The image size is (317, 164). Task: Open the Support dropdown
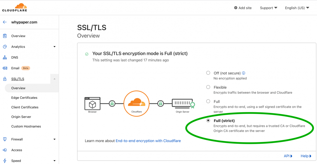tap(268, 8)
